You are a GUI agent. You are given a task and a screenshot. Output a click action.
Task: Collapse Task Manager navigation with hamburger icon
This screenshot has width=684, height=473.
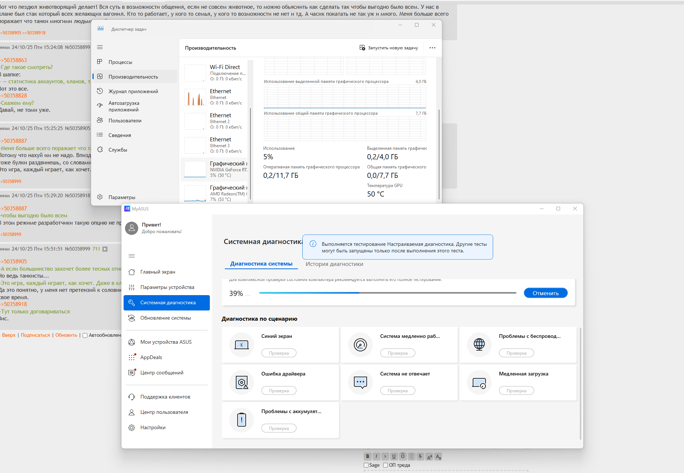point(100,47)
